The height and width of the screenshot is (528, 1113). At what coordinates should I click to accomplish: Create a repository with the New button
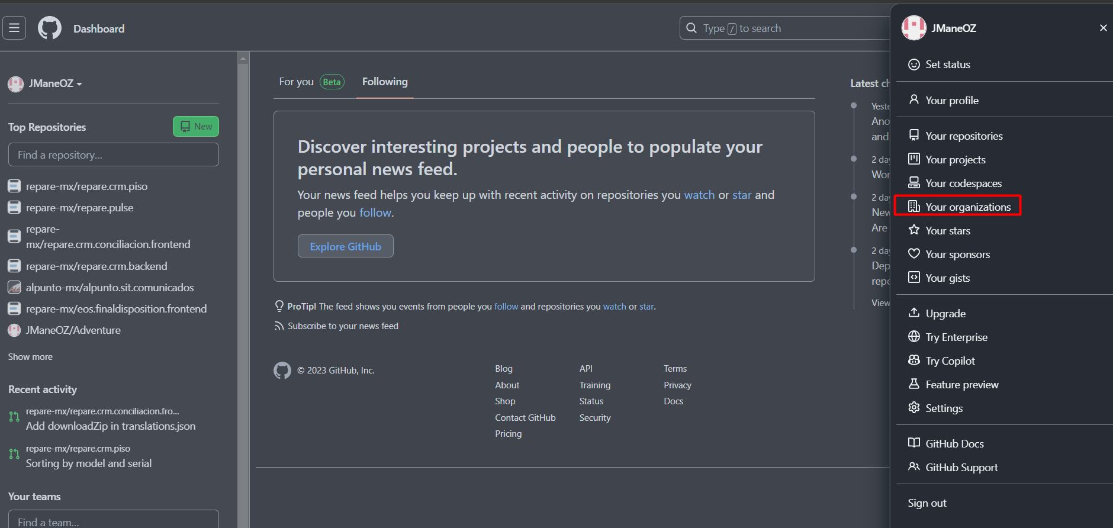tap(196, 126)
